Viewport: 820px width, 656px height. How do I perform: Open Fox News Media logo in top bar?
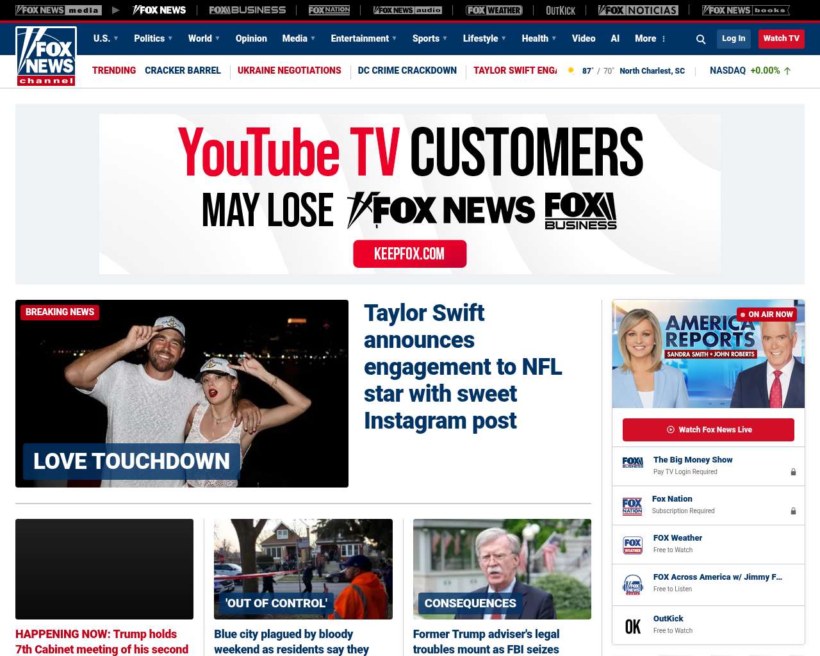58,10
